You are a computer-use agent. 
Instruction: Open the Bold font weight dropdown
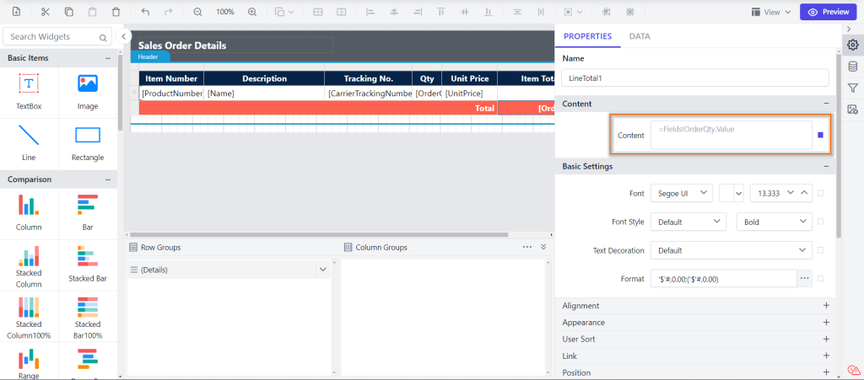(x=775, y=222)
